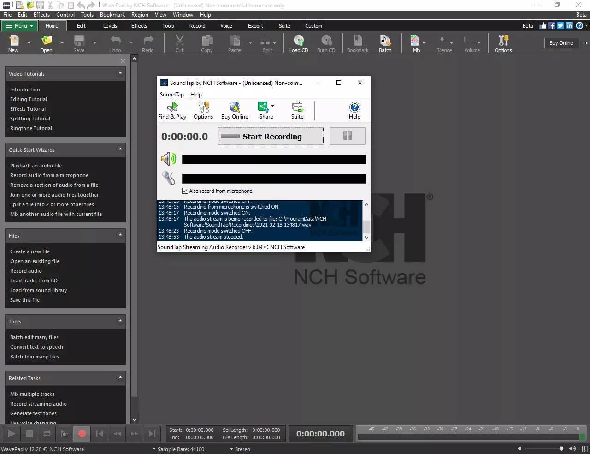Click the Start Recording button
The width and height of the screenshot is (590, 454).
(x=271, y=136)
